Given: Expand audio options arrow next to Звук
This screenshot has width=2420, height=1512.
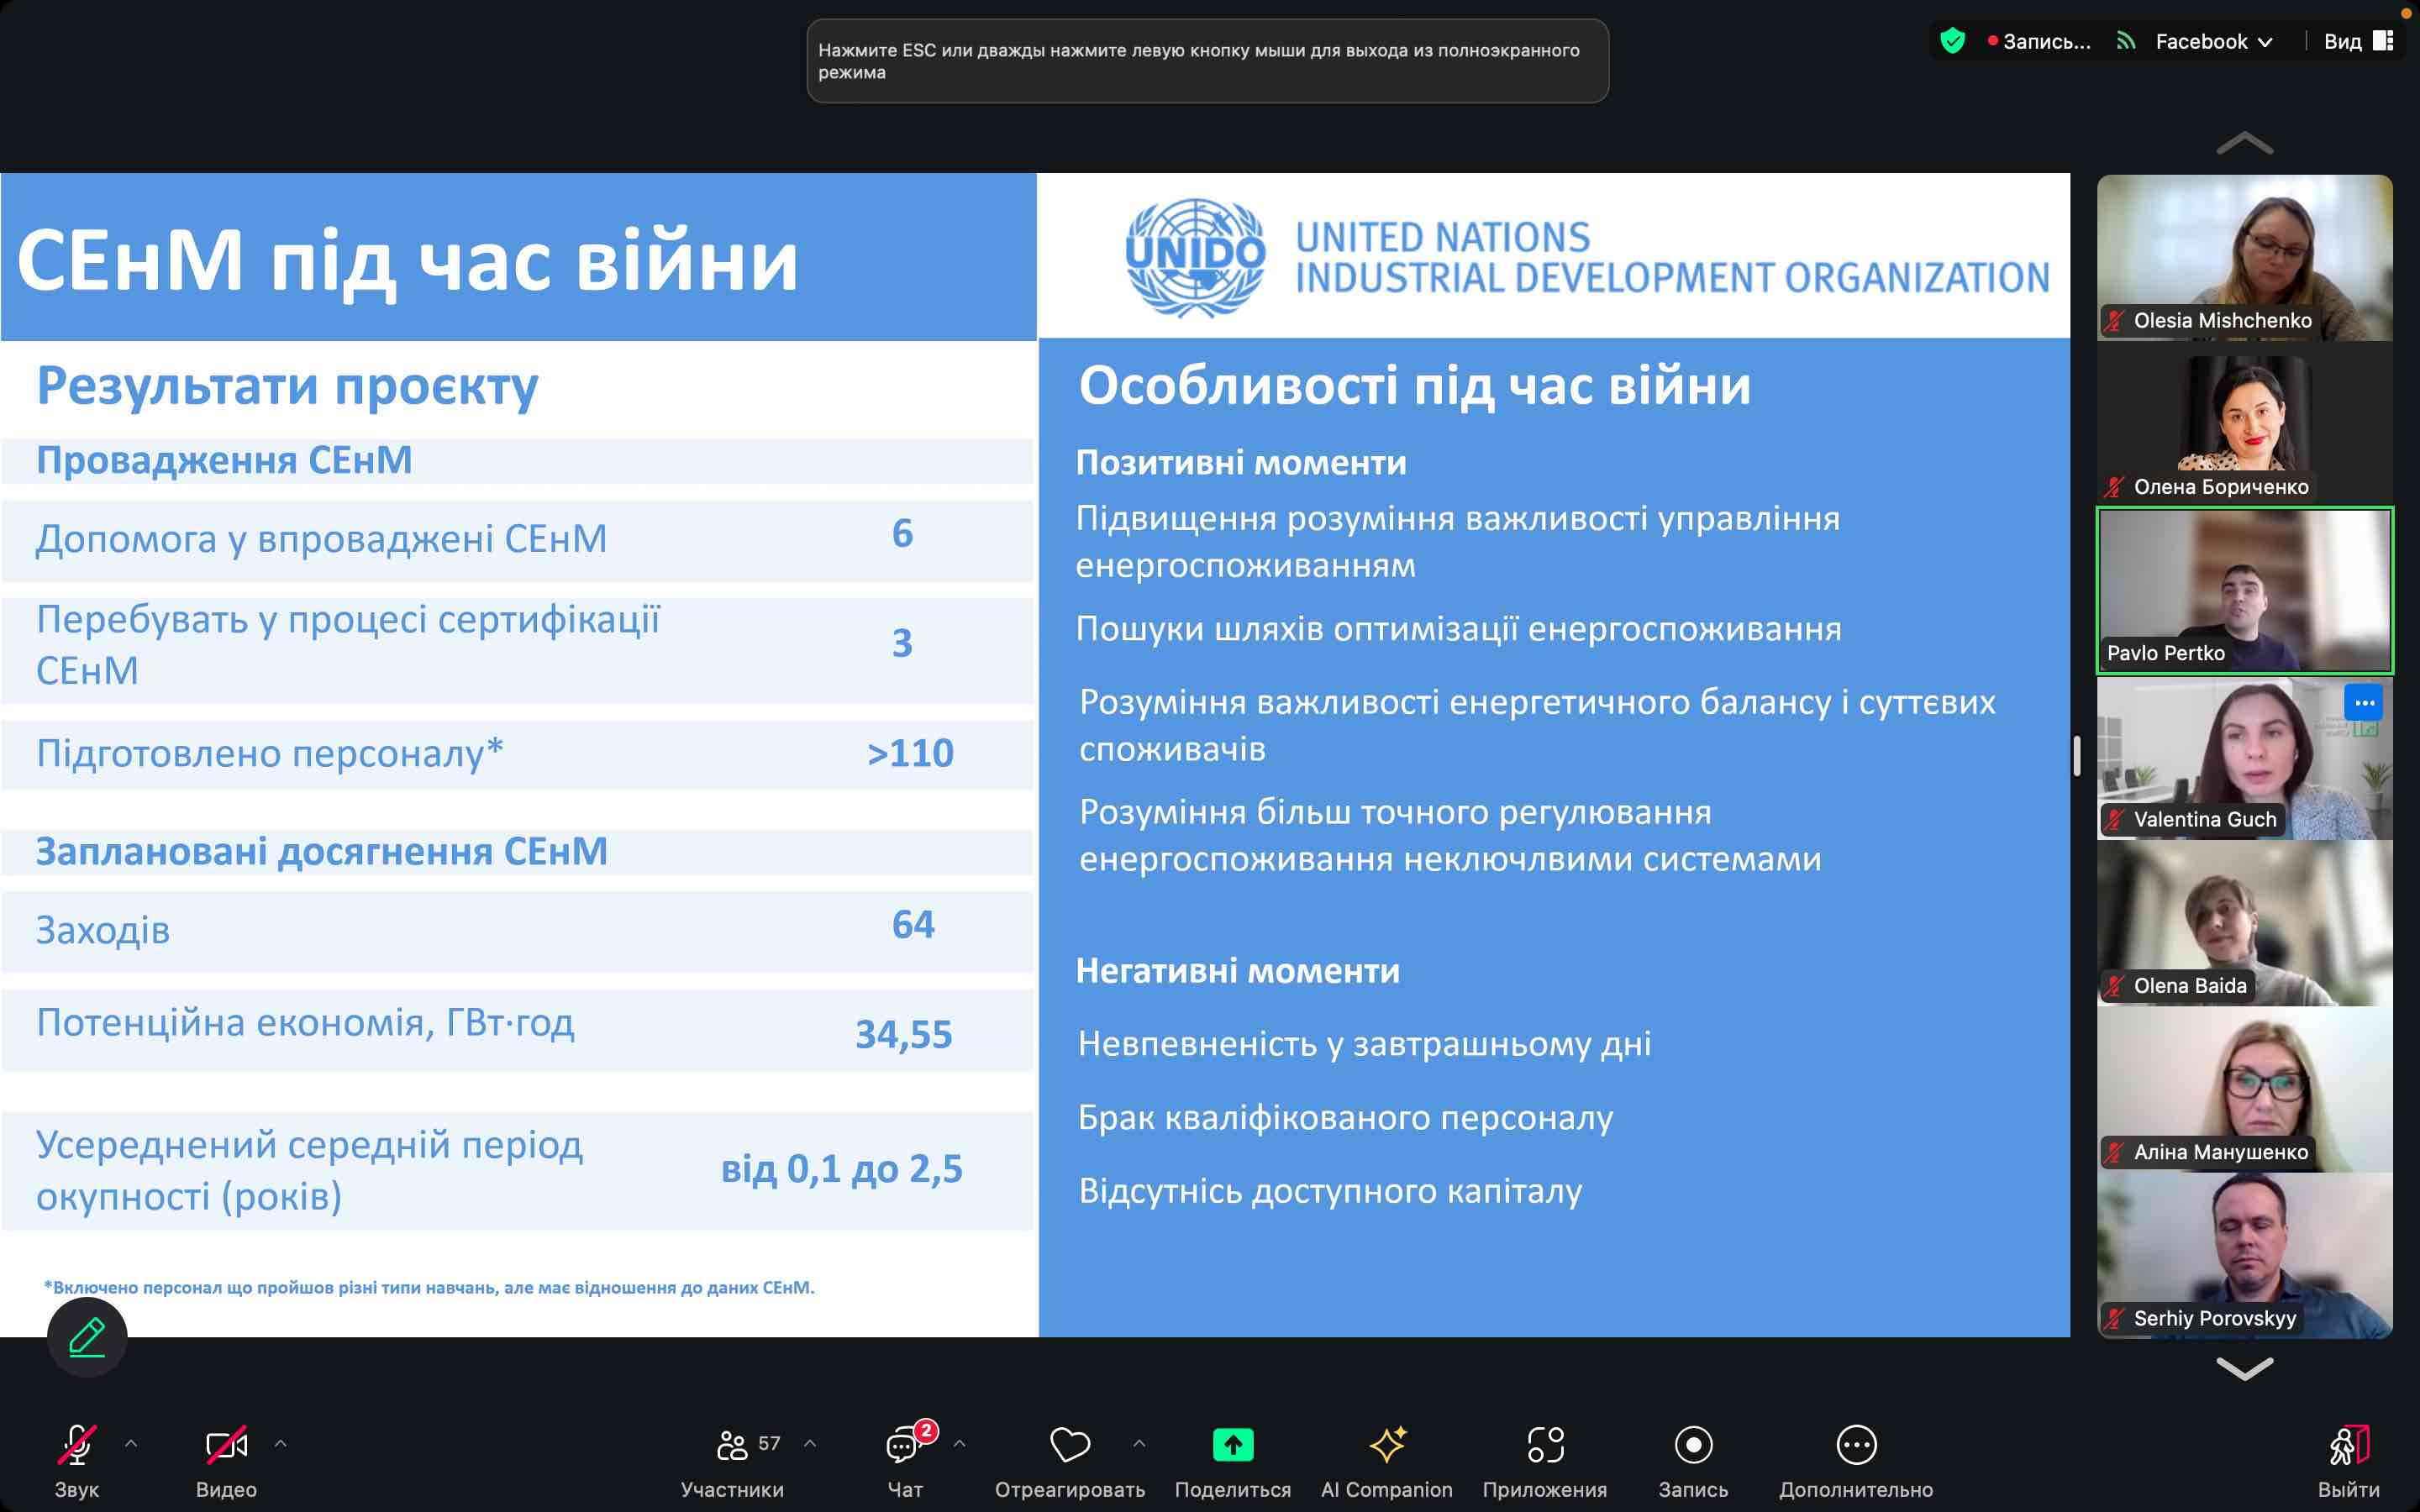Looking at the screenshot, I should (131, 1443).
